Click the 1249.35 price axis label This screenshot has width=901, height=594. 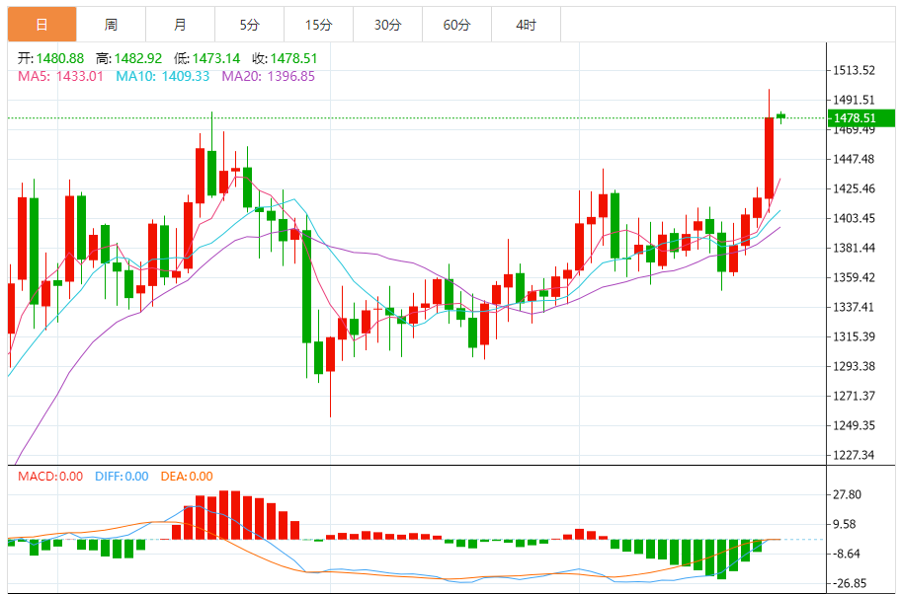click(x=854, y=425)
